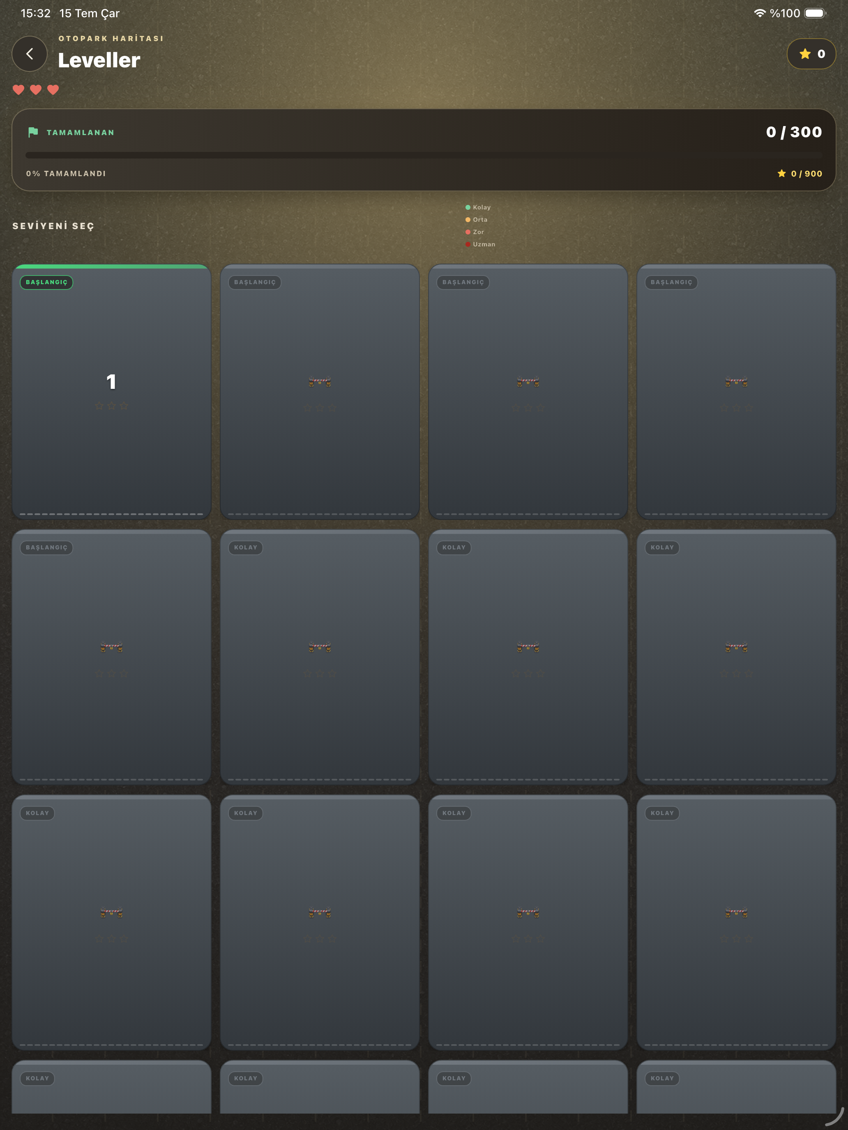Screen dimensions: 848x1130
Task: Tap the back chevron button
Action: [30, 54]
